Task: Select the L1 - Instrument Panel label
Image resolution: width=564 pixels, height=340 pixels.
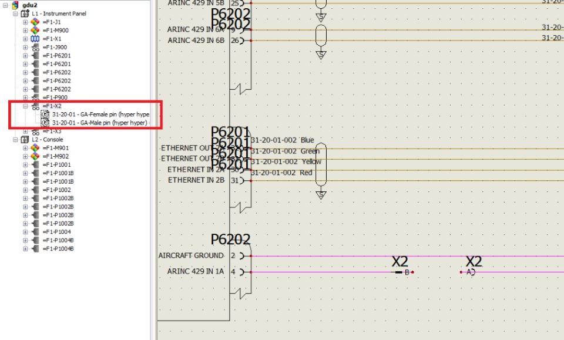Action: tap(59, 14)
